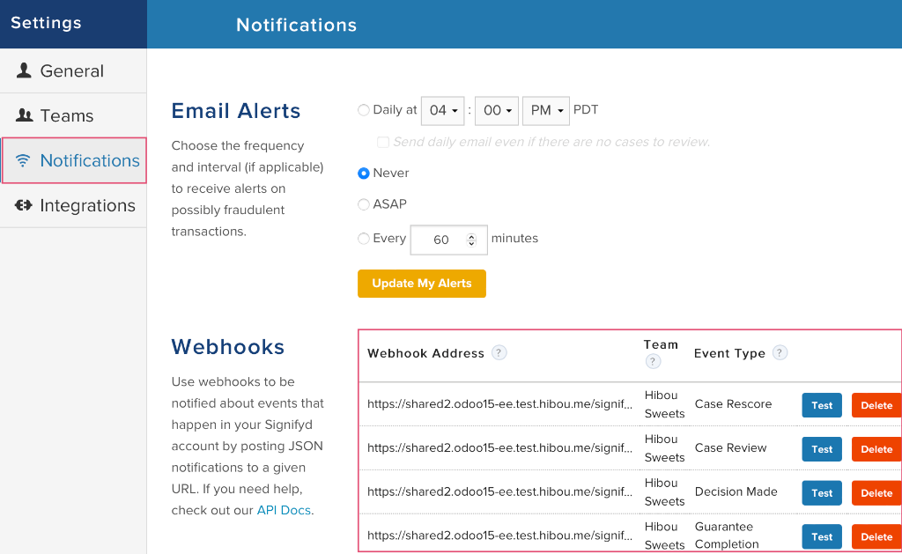Screen dimensions: 902x554
Task: Click the Case Review webhook address URL
Action: [500, 447]
